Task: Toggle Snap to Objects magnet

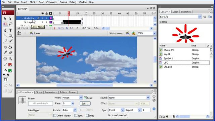Action: click(x=5, y=80)
